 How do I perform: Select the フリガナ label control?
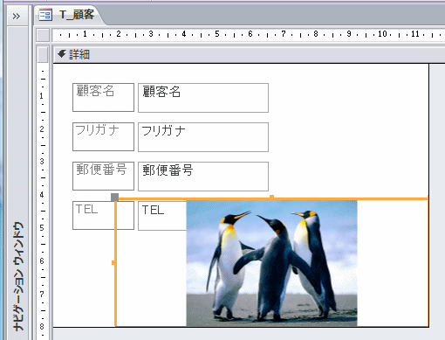(103, 136)
